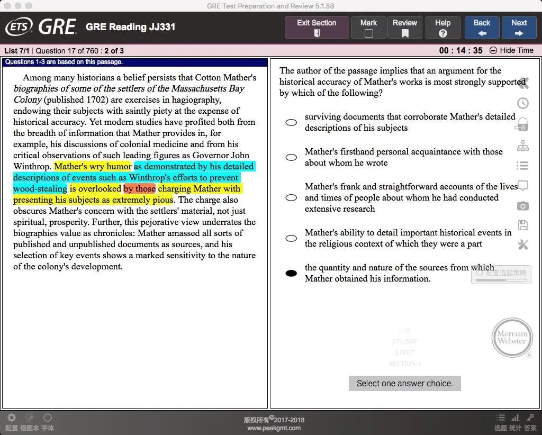The width and height of the screenshot is (542, 435).
Task: Go Back to the previous question
Action: tap(482, 28)
